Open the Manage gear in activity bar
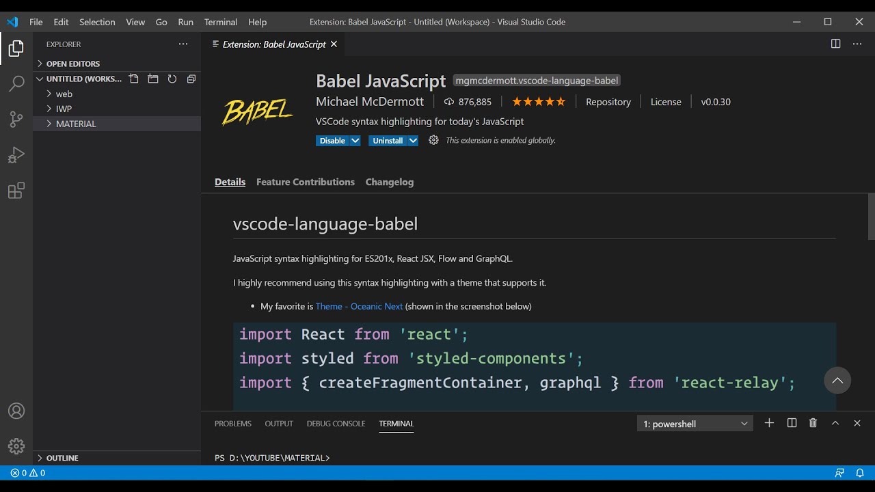Viewport: 875px width, 492px height. pos(16,446)
